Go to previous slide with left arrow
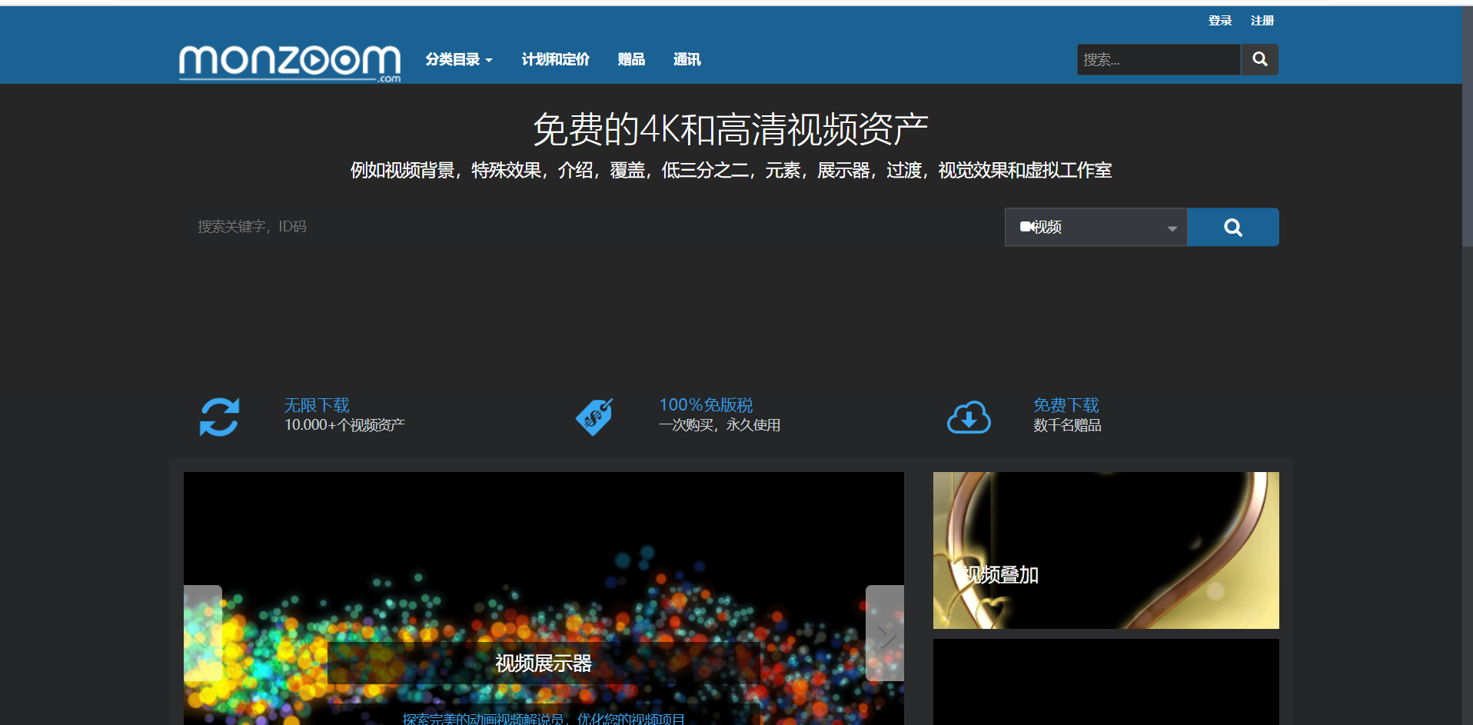1473x725 pixels. click(202, 634)
